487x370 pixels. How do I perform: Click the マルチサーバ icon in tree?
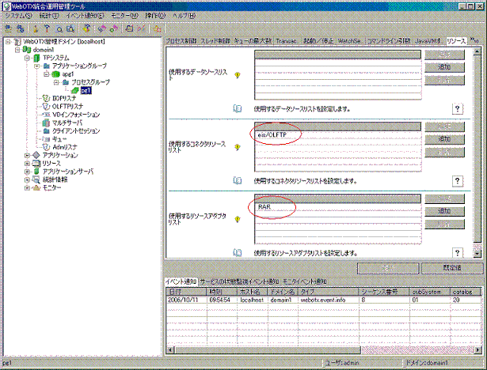click(x=45, y=123)
